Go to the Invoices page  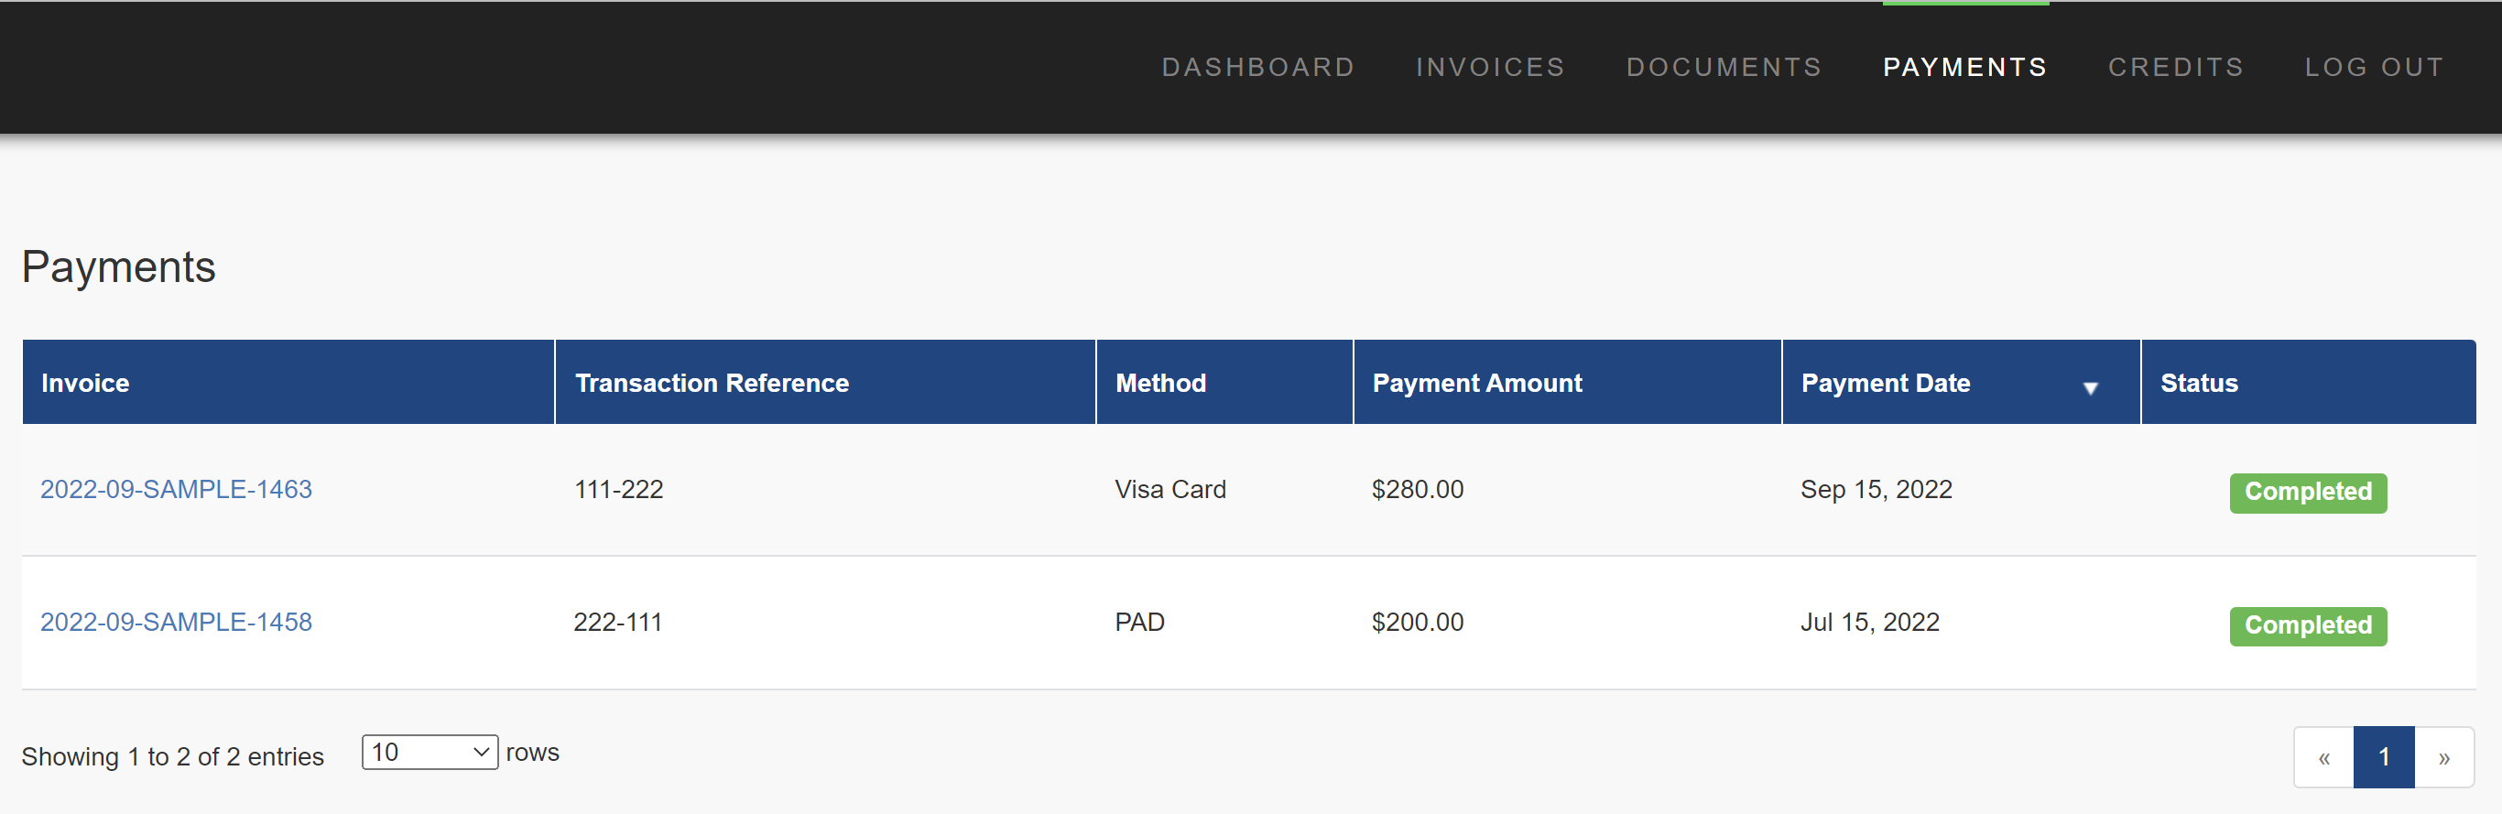[1490, 67]
